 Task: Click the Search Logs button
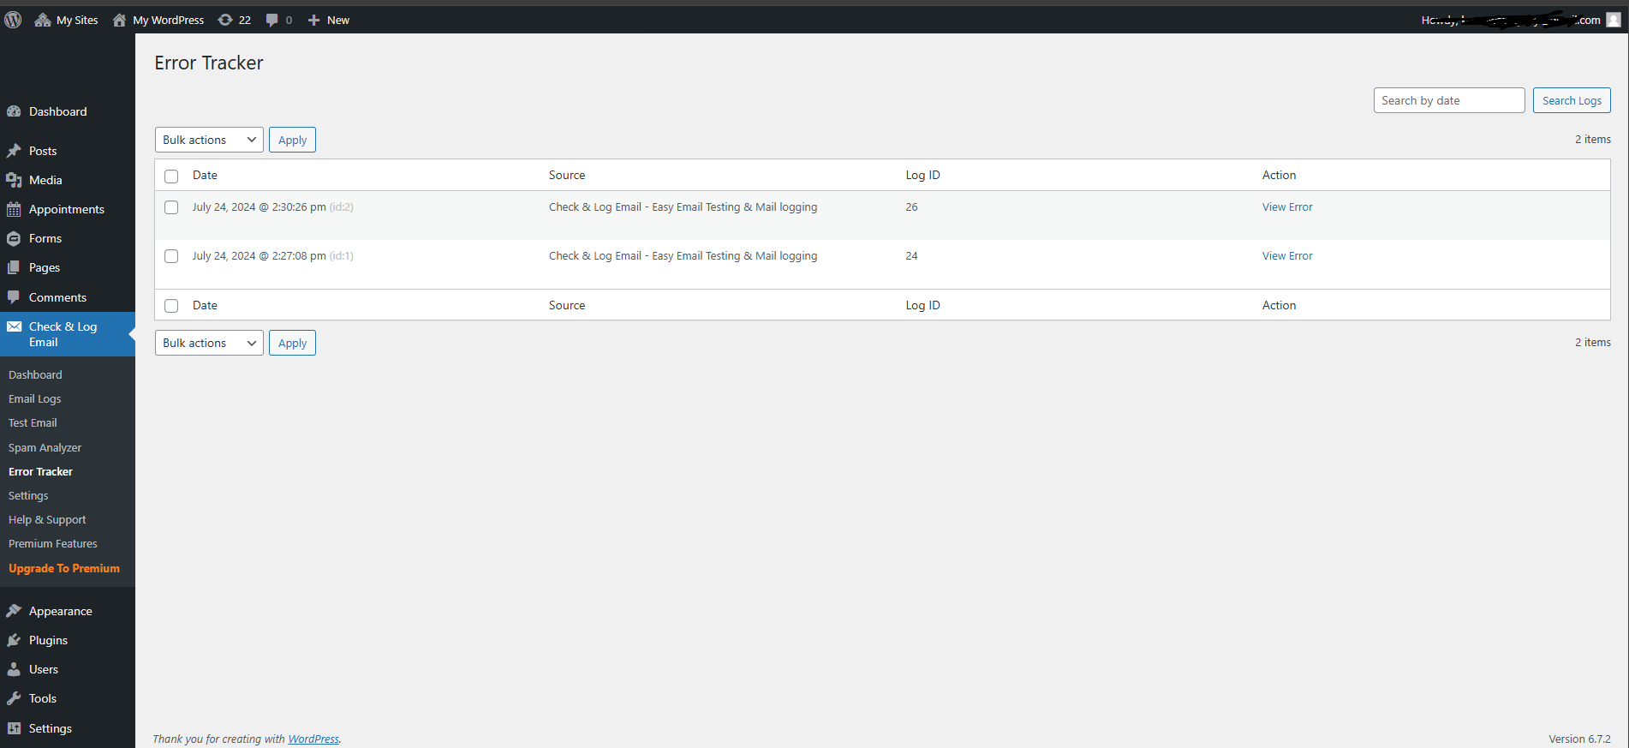(1572, 100)
